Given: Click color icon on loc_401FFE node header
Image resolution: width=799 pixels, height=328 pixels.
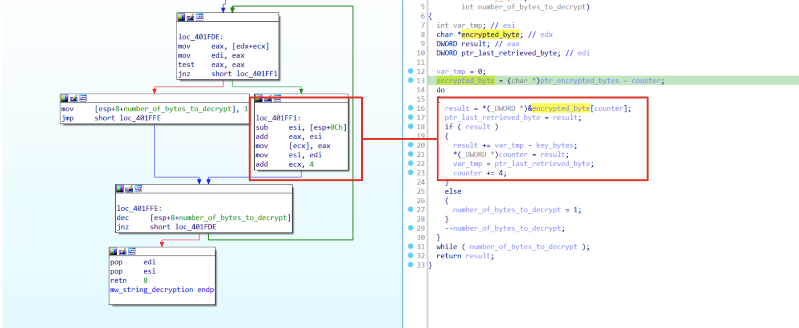Looking at the screenshot, I should click(x=120, y=189).
